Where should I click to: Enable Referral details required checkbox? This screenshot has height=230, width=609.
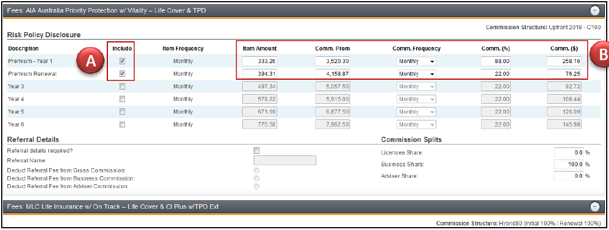click(x=257, y=150)
